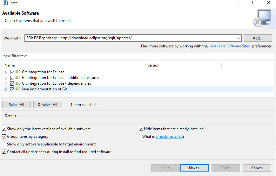The height and width of the screenshot is (176, 276).
Task: Toggle Group items by category checkbox
Action: (4, 136)
